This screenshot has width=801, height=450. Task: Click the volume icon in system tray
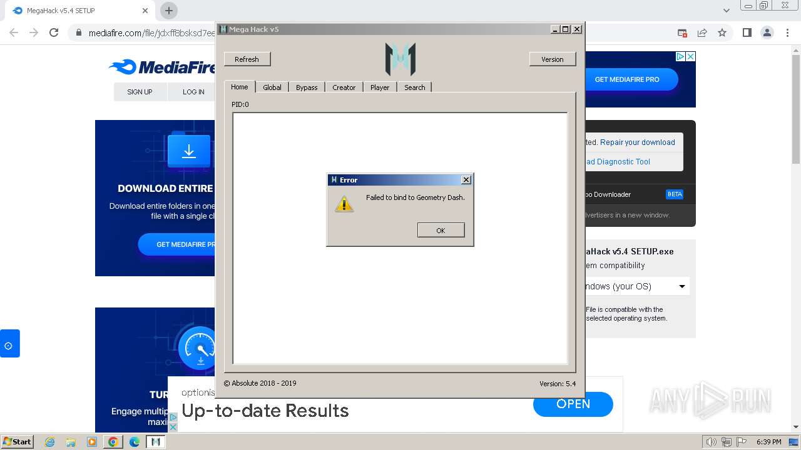tap(711, 442)
